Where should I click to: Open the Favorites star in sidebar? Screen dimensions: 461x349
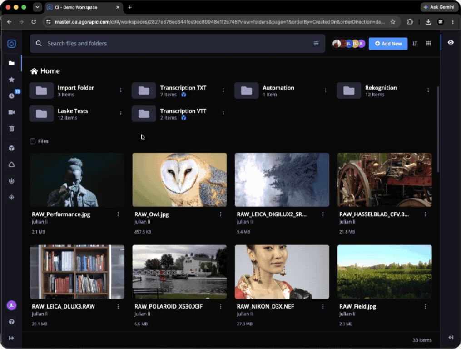point(11,80)
